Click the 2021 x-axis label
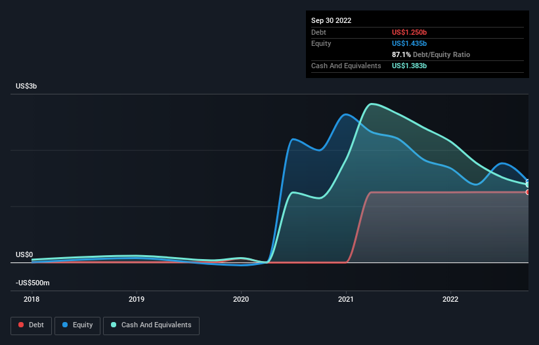This screenshot has width=539, height=345. [346, 299]
